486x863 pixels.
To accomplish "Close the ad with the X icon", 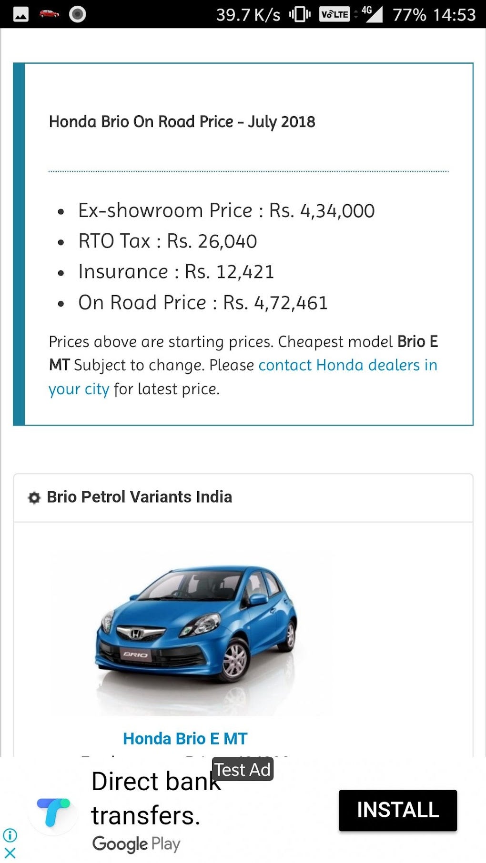I will pos(10,853).
